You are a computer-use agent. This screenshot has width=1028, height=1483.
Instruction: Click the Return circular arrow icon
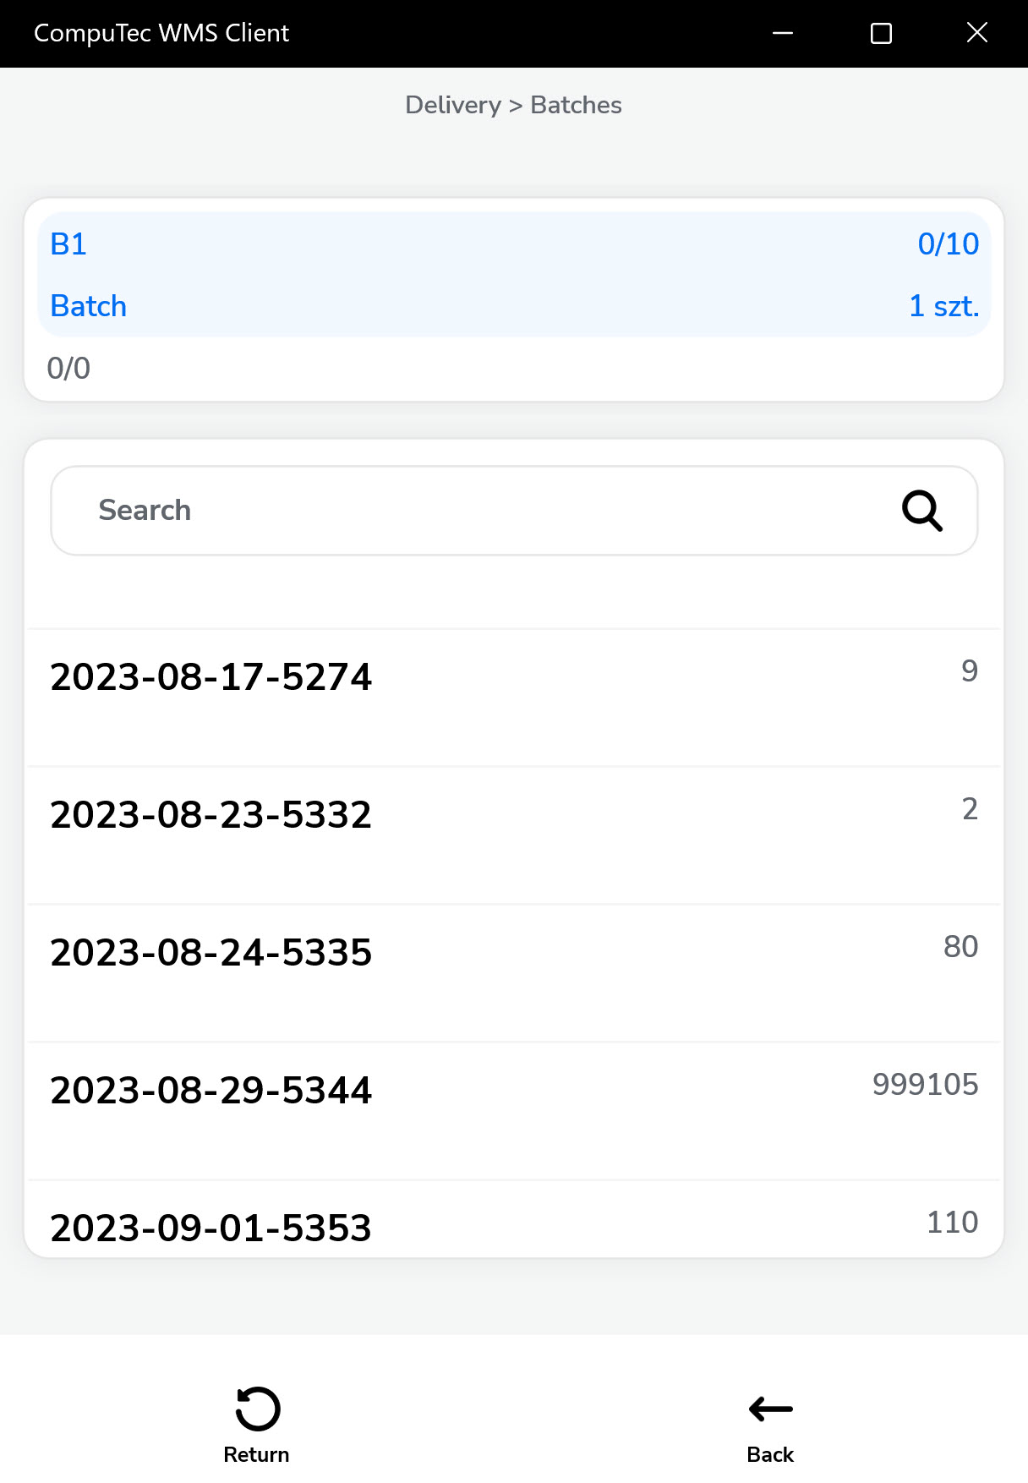pyautogui.click(x=257, y=1409)
